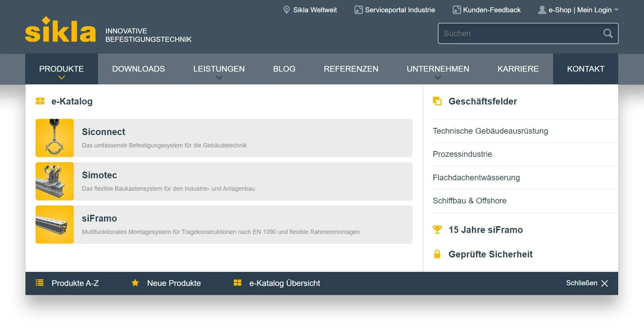Open 15 Jahre siFramo link
Screen dimensions: 644x331
point(486,230)
